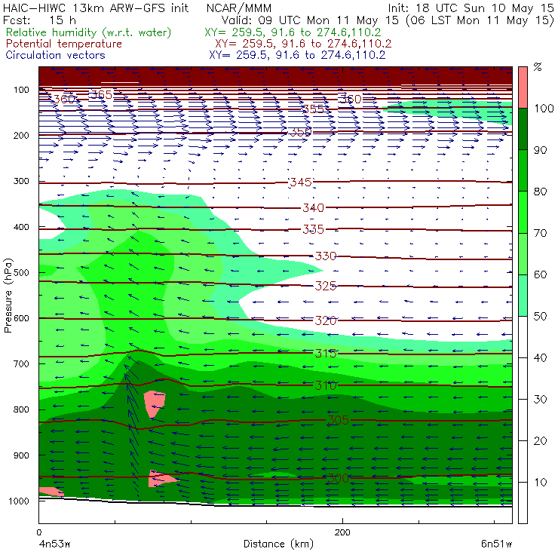Select the 60–70% light green colorbar segment

pyautogui.click(x=523, y=253)
